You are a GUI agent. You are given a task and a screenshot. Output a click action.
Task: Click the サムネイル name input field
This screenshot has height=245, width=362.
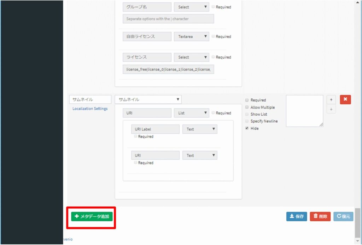pos(90,99)
